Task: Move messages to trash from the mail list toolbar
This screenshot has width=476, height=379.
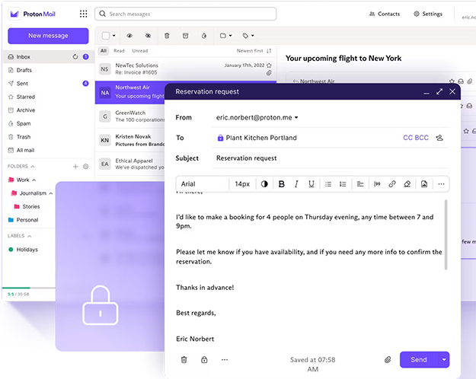Action: 167,36
